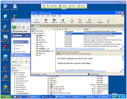Image resolution: width=127 pixels, height=99 pixels.
Task: Click News Feed in Facebook sidebar
Action: click(x=20, y=42)
